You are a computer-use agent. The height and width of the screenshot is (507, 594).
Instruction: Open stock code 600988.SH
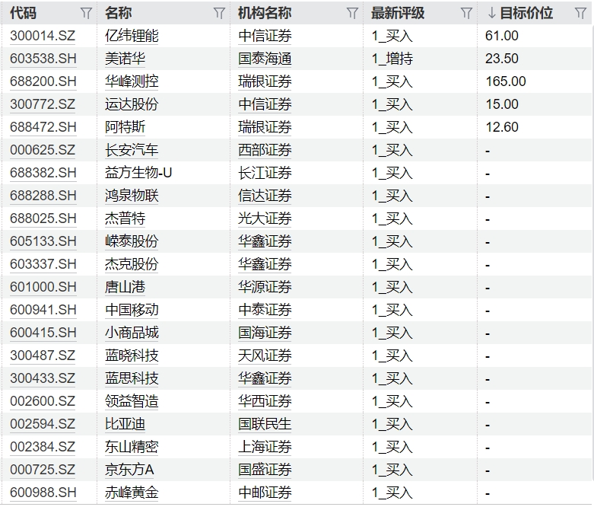click(x=43, y=493)
